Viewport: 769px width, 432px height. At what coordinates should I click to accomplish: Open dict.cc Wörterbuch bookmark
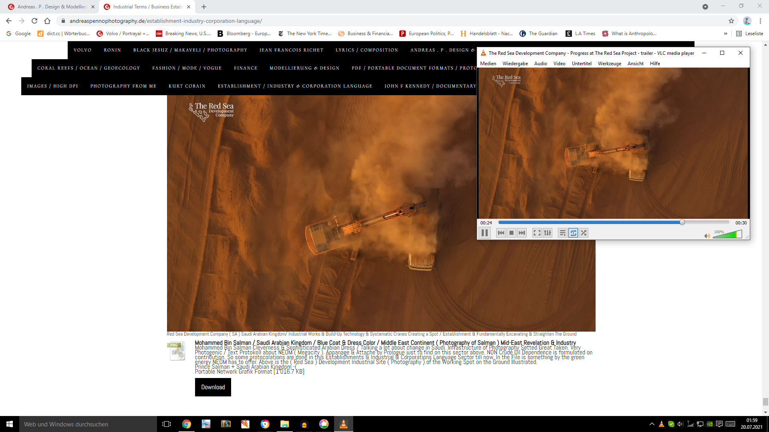64,34
